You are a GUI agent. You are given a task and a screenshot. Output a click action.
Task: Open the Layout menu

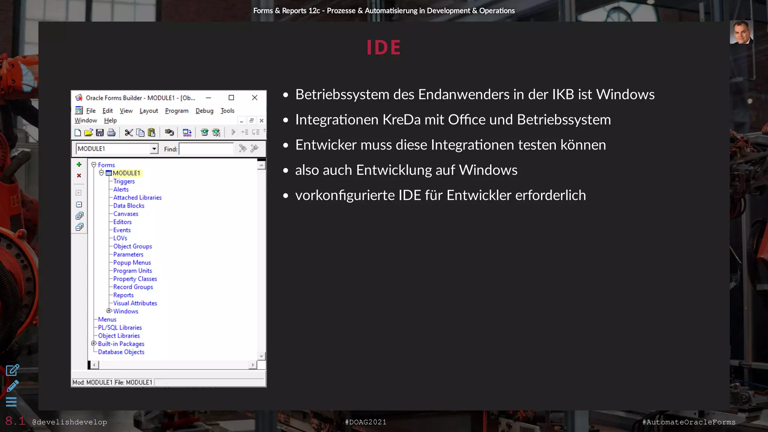pyautogui.click(x=148, y=111)
